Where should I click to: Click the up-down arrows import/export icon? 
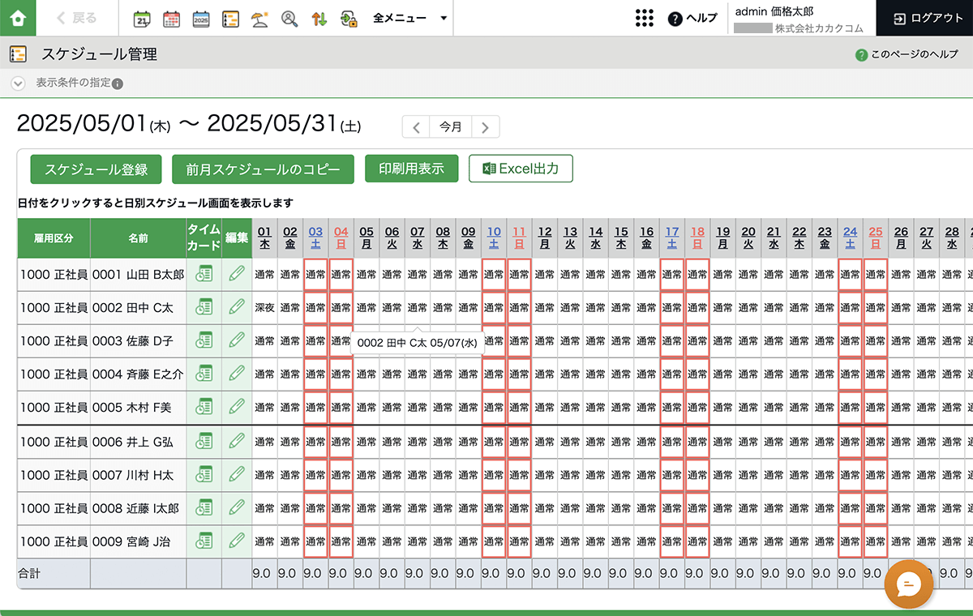[319, 19]
